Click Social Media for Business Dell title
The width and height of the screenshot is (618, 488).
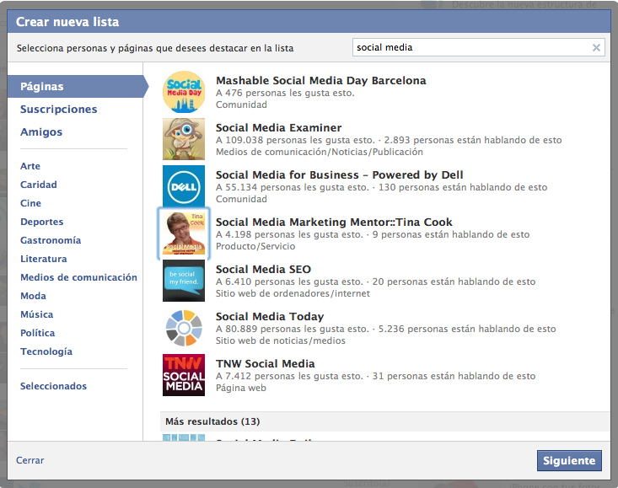(x=339, y=174)
